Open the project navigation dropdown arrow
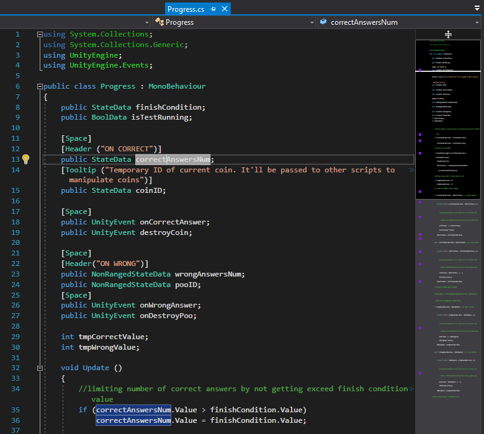The width and height of the screenshot is (484, 434). click(x=146, y=22)
